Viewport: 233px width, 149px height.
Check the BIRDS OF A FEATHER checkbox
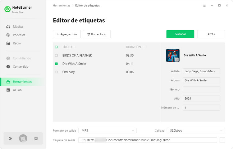click(x=56, y=55)
